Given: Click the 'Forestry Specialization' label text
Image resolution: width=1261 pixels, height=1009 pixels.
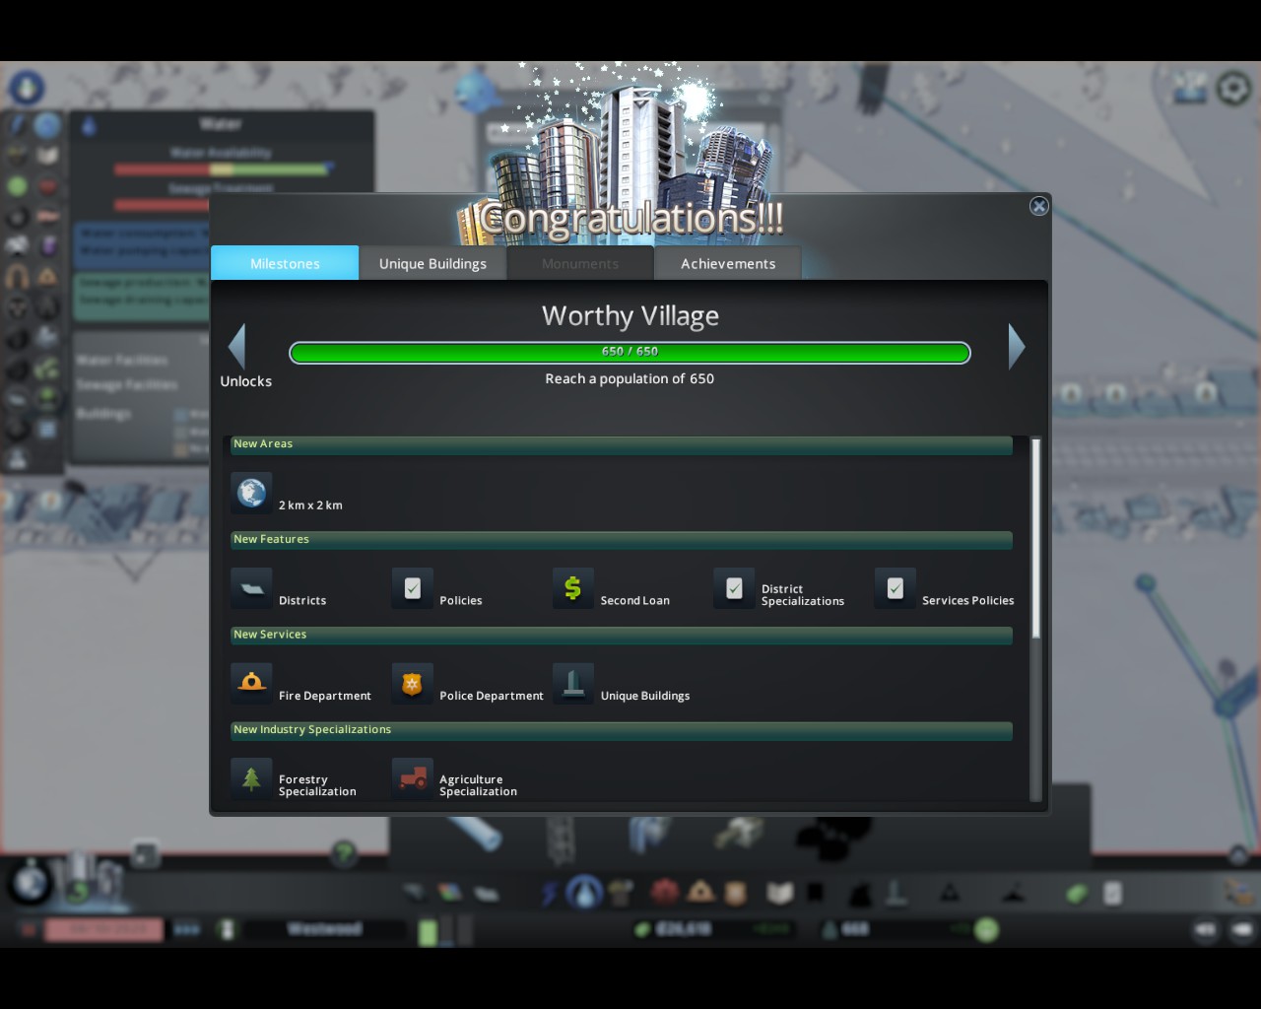Looking at the screenshot, I should pyautogui.click(x=317, y=785).
